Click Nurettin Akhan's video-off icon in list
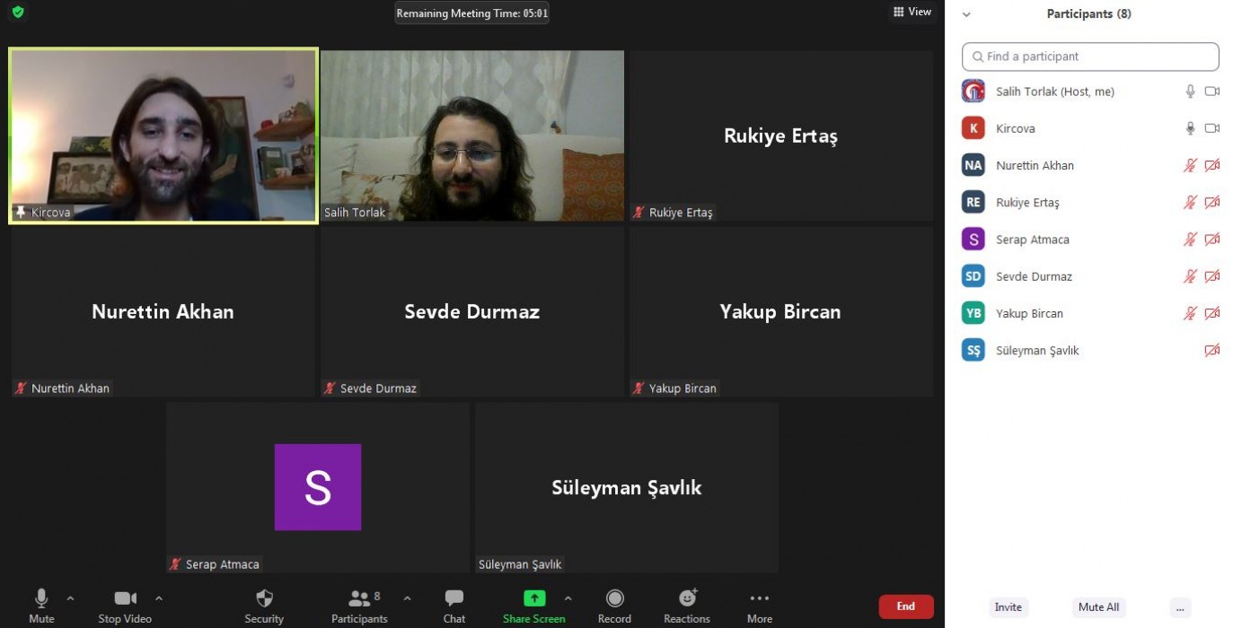 click(x=1211, y=165)
